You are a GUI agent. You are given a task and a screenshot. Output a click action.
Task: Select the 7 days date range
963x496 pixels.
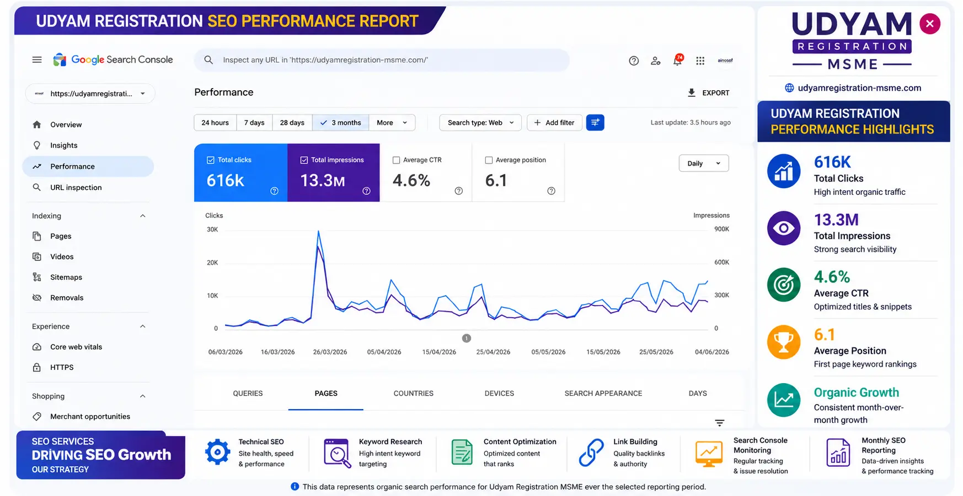pos(254,122)
